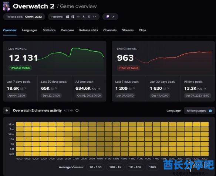Click the Dec 22, 21:00 date badge
The image size is (216, 176).
tap(51, 96)
